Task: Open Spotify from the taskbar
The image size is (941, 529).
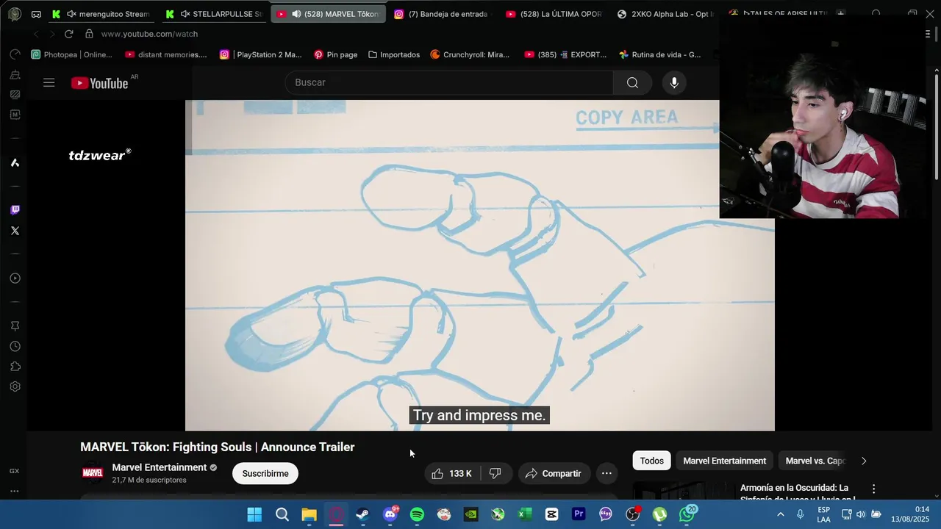Action: coord(417,514)
